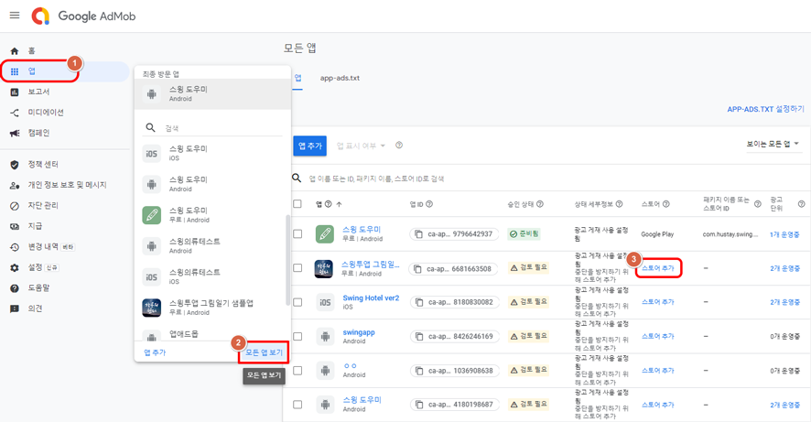811x422 pixels.
Task: Click help icon next to 앱 표시 여부
Action: click(x=399, y=146)
